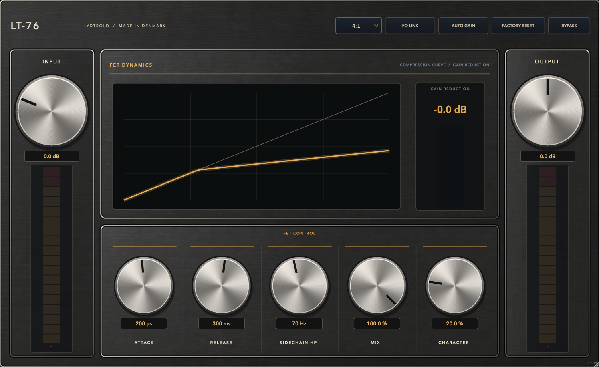599x367 pixels.
Task: Click the CHARACTER knob
Action: pos(455,286)
